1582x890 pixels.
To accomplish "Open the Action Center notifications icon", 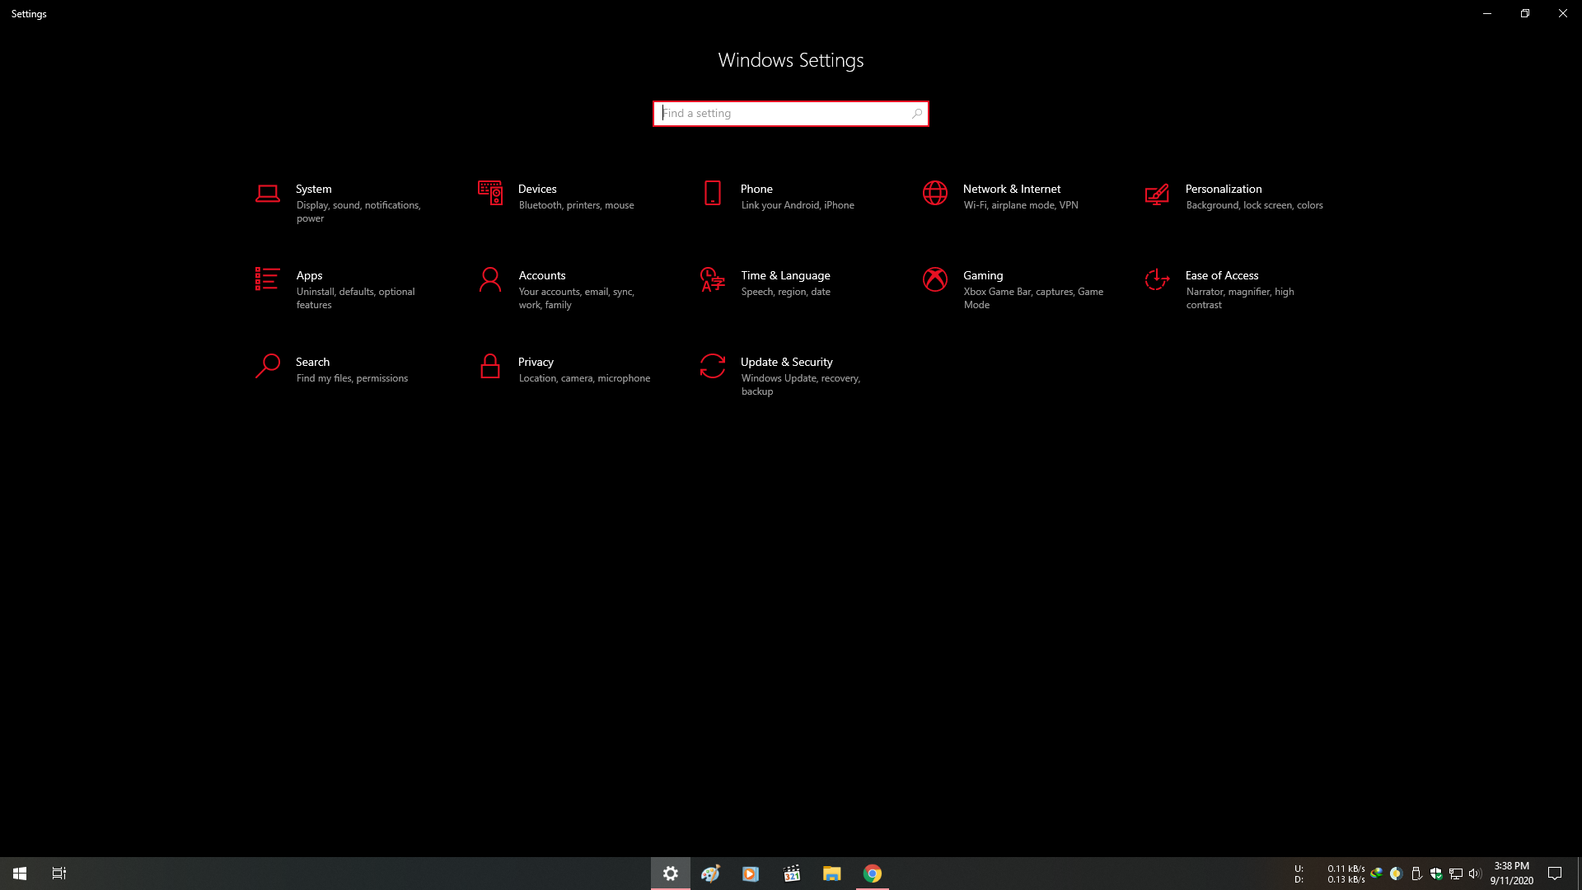I will [1555, 874].
